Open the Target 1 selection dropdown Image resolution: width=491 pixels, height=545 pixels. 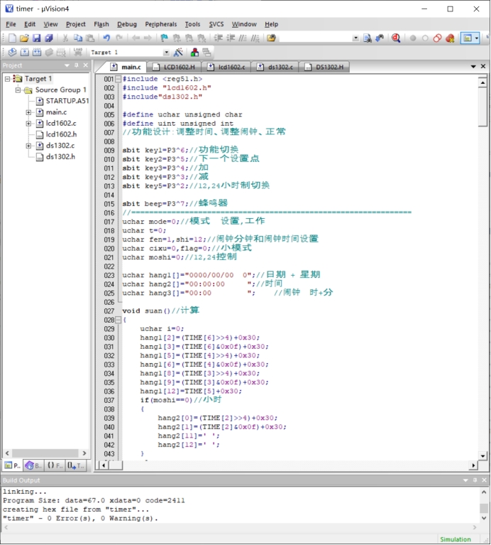click(166, 53)
